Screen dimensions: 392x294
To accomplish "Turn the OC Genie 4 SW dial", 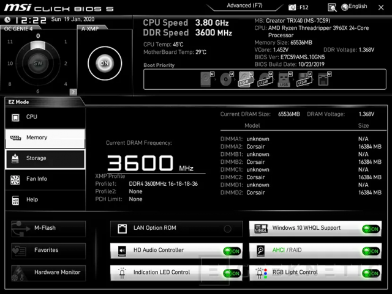I will [x=38, y=63].
